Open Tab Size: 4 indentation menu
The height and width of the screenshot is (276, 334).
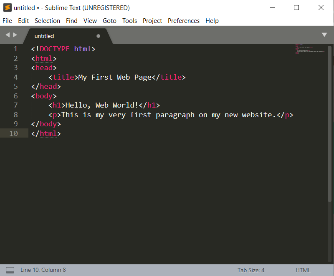(x=251, y=270)
